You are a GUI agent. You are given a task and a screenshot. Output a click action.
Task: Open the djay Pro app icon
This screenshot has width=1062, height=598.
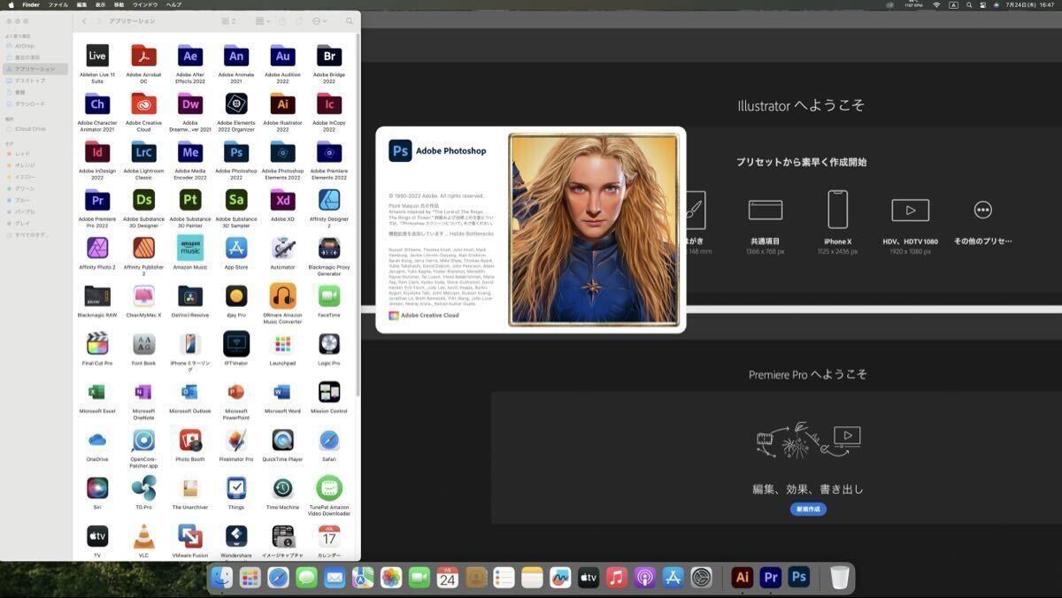(236, 295)
